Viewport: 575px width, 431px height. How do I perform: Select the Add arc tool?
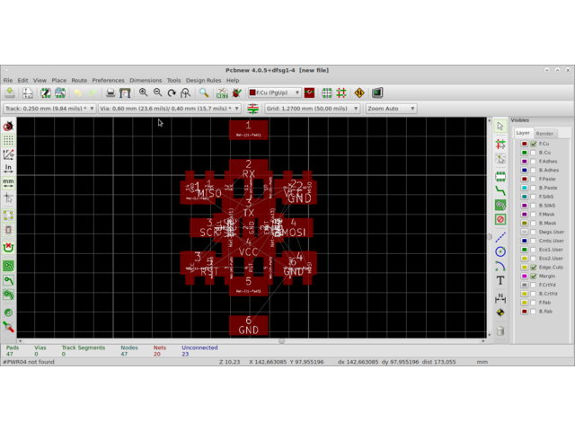500,266
